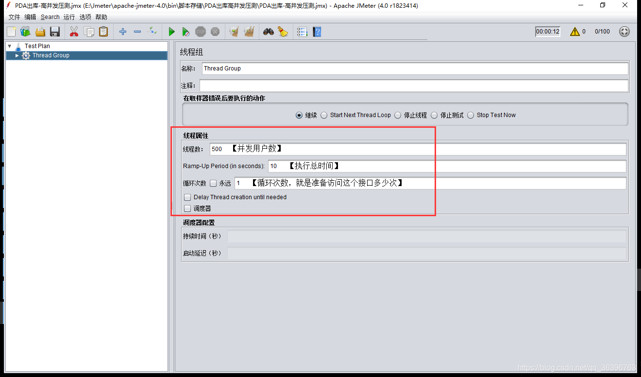Viewport: 641px width, 377px height.
Task: Click the 注释 comment input field
Action: tap(414, 86)
